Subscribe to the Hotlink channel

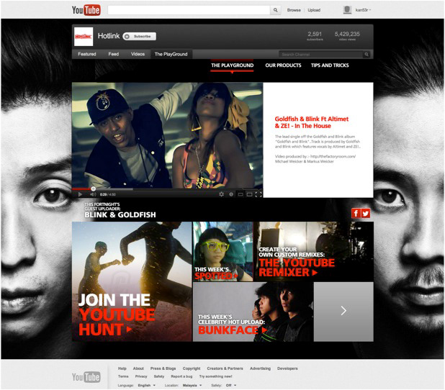coord(140,36)
